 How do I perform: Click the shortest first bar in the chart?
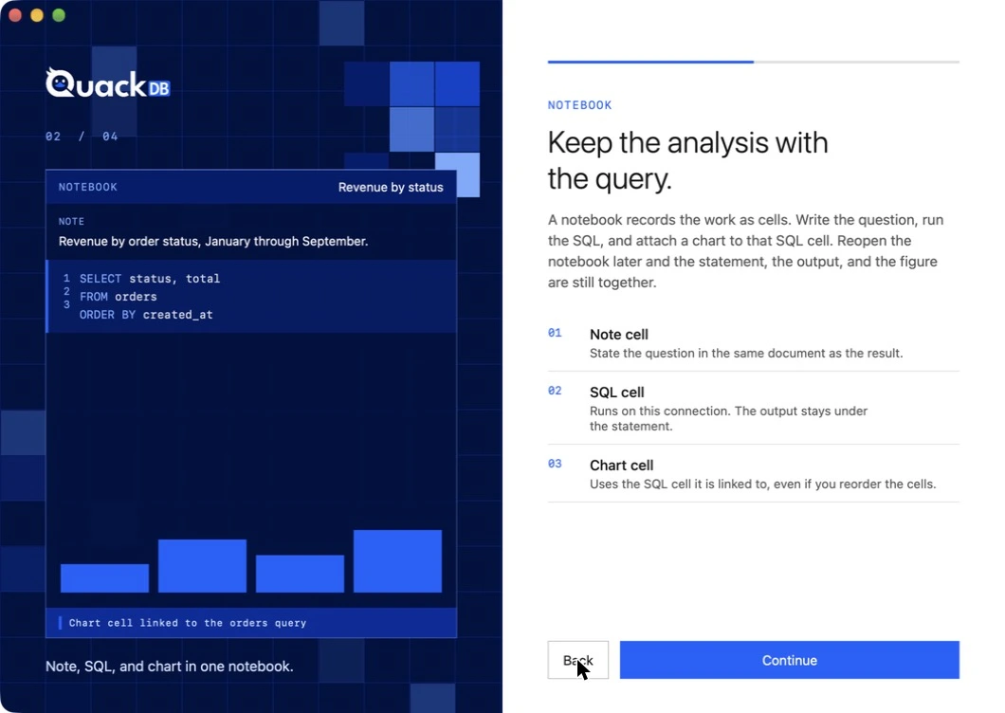pyautogui.click(x=104, y=577)
